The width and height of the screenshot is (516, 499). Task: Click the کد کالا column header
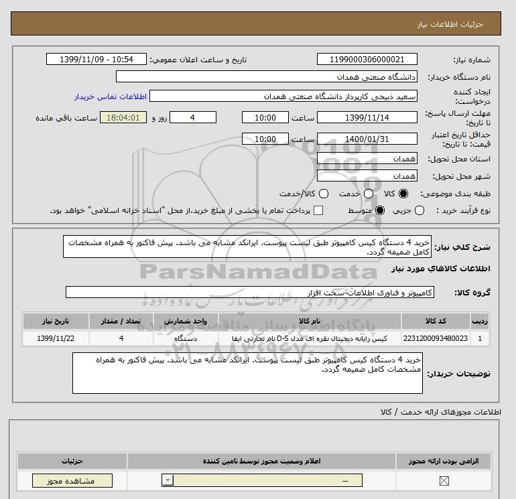click(436, 321)
